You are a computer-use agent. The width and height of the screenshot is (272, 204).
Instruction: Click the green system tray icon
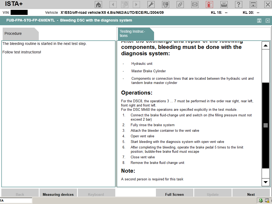261,201
